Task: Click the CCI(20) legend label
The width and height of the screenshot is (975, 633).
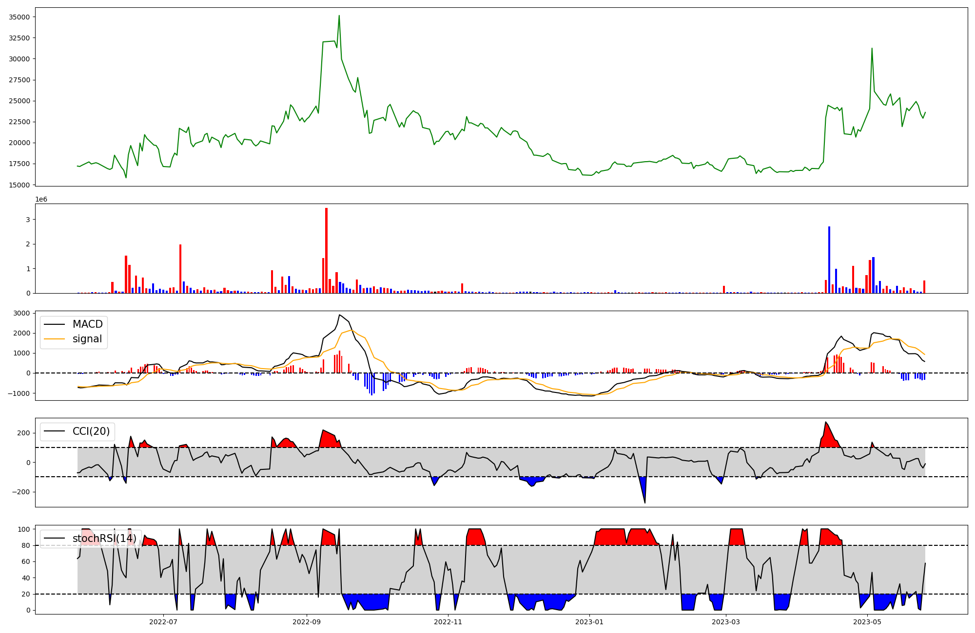Action: [x=91, y=431]
